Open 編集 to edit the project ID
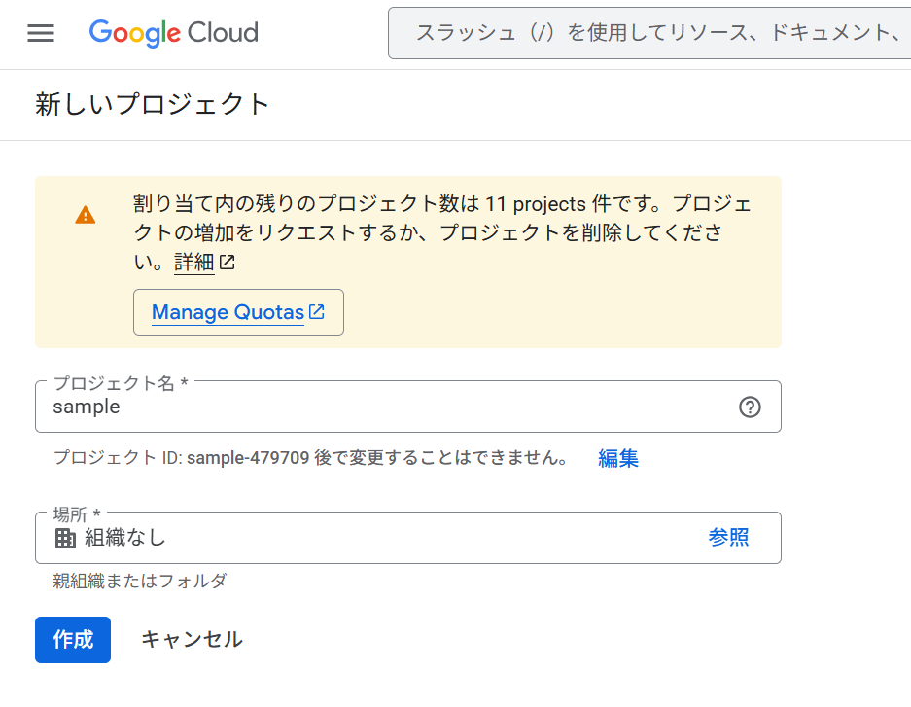Viewport: 911px width, 707px height. coord(618,458)
